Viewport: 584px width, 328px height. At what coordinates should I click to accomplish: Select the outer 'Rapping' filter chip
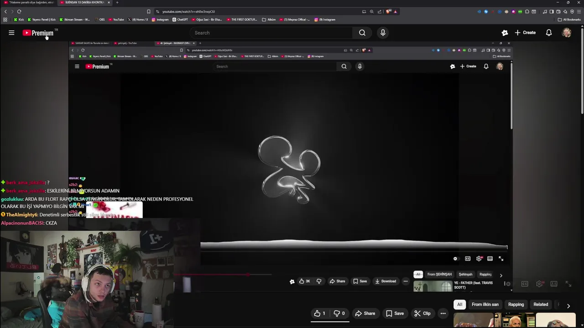[x=516, y=304]
